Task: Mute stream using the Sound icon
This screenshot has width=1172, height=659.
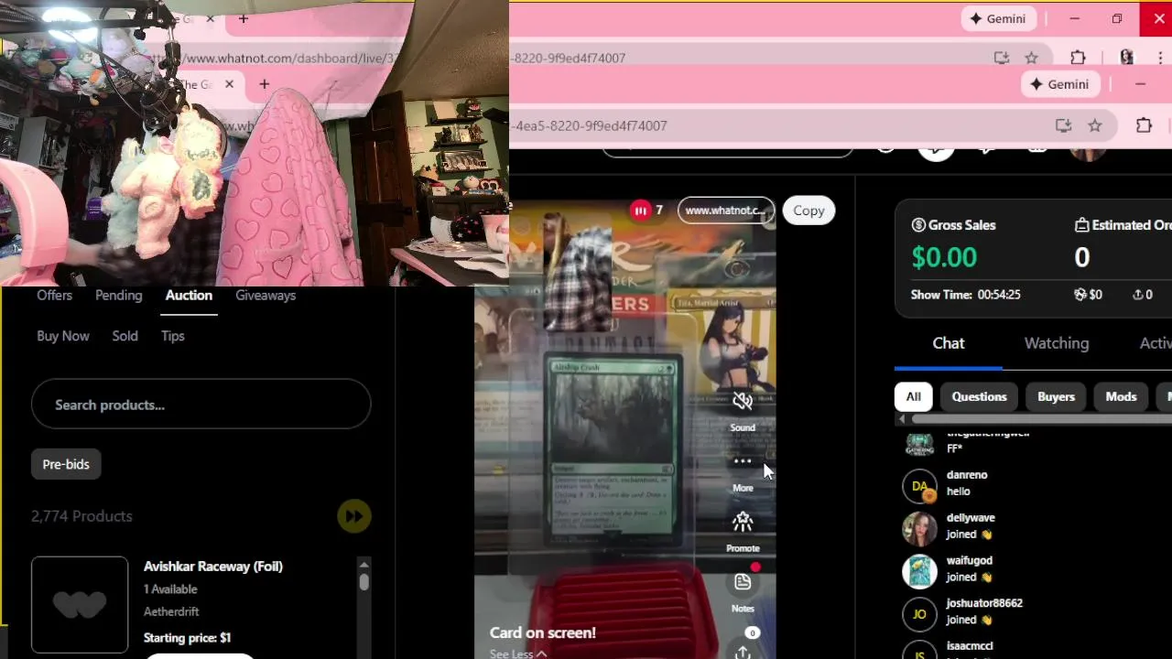Action: [x=743, y=401]
